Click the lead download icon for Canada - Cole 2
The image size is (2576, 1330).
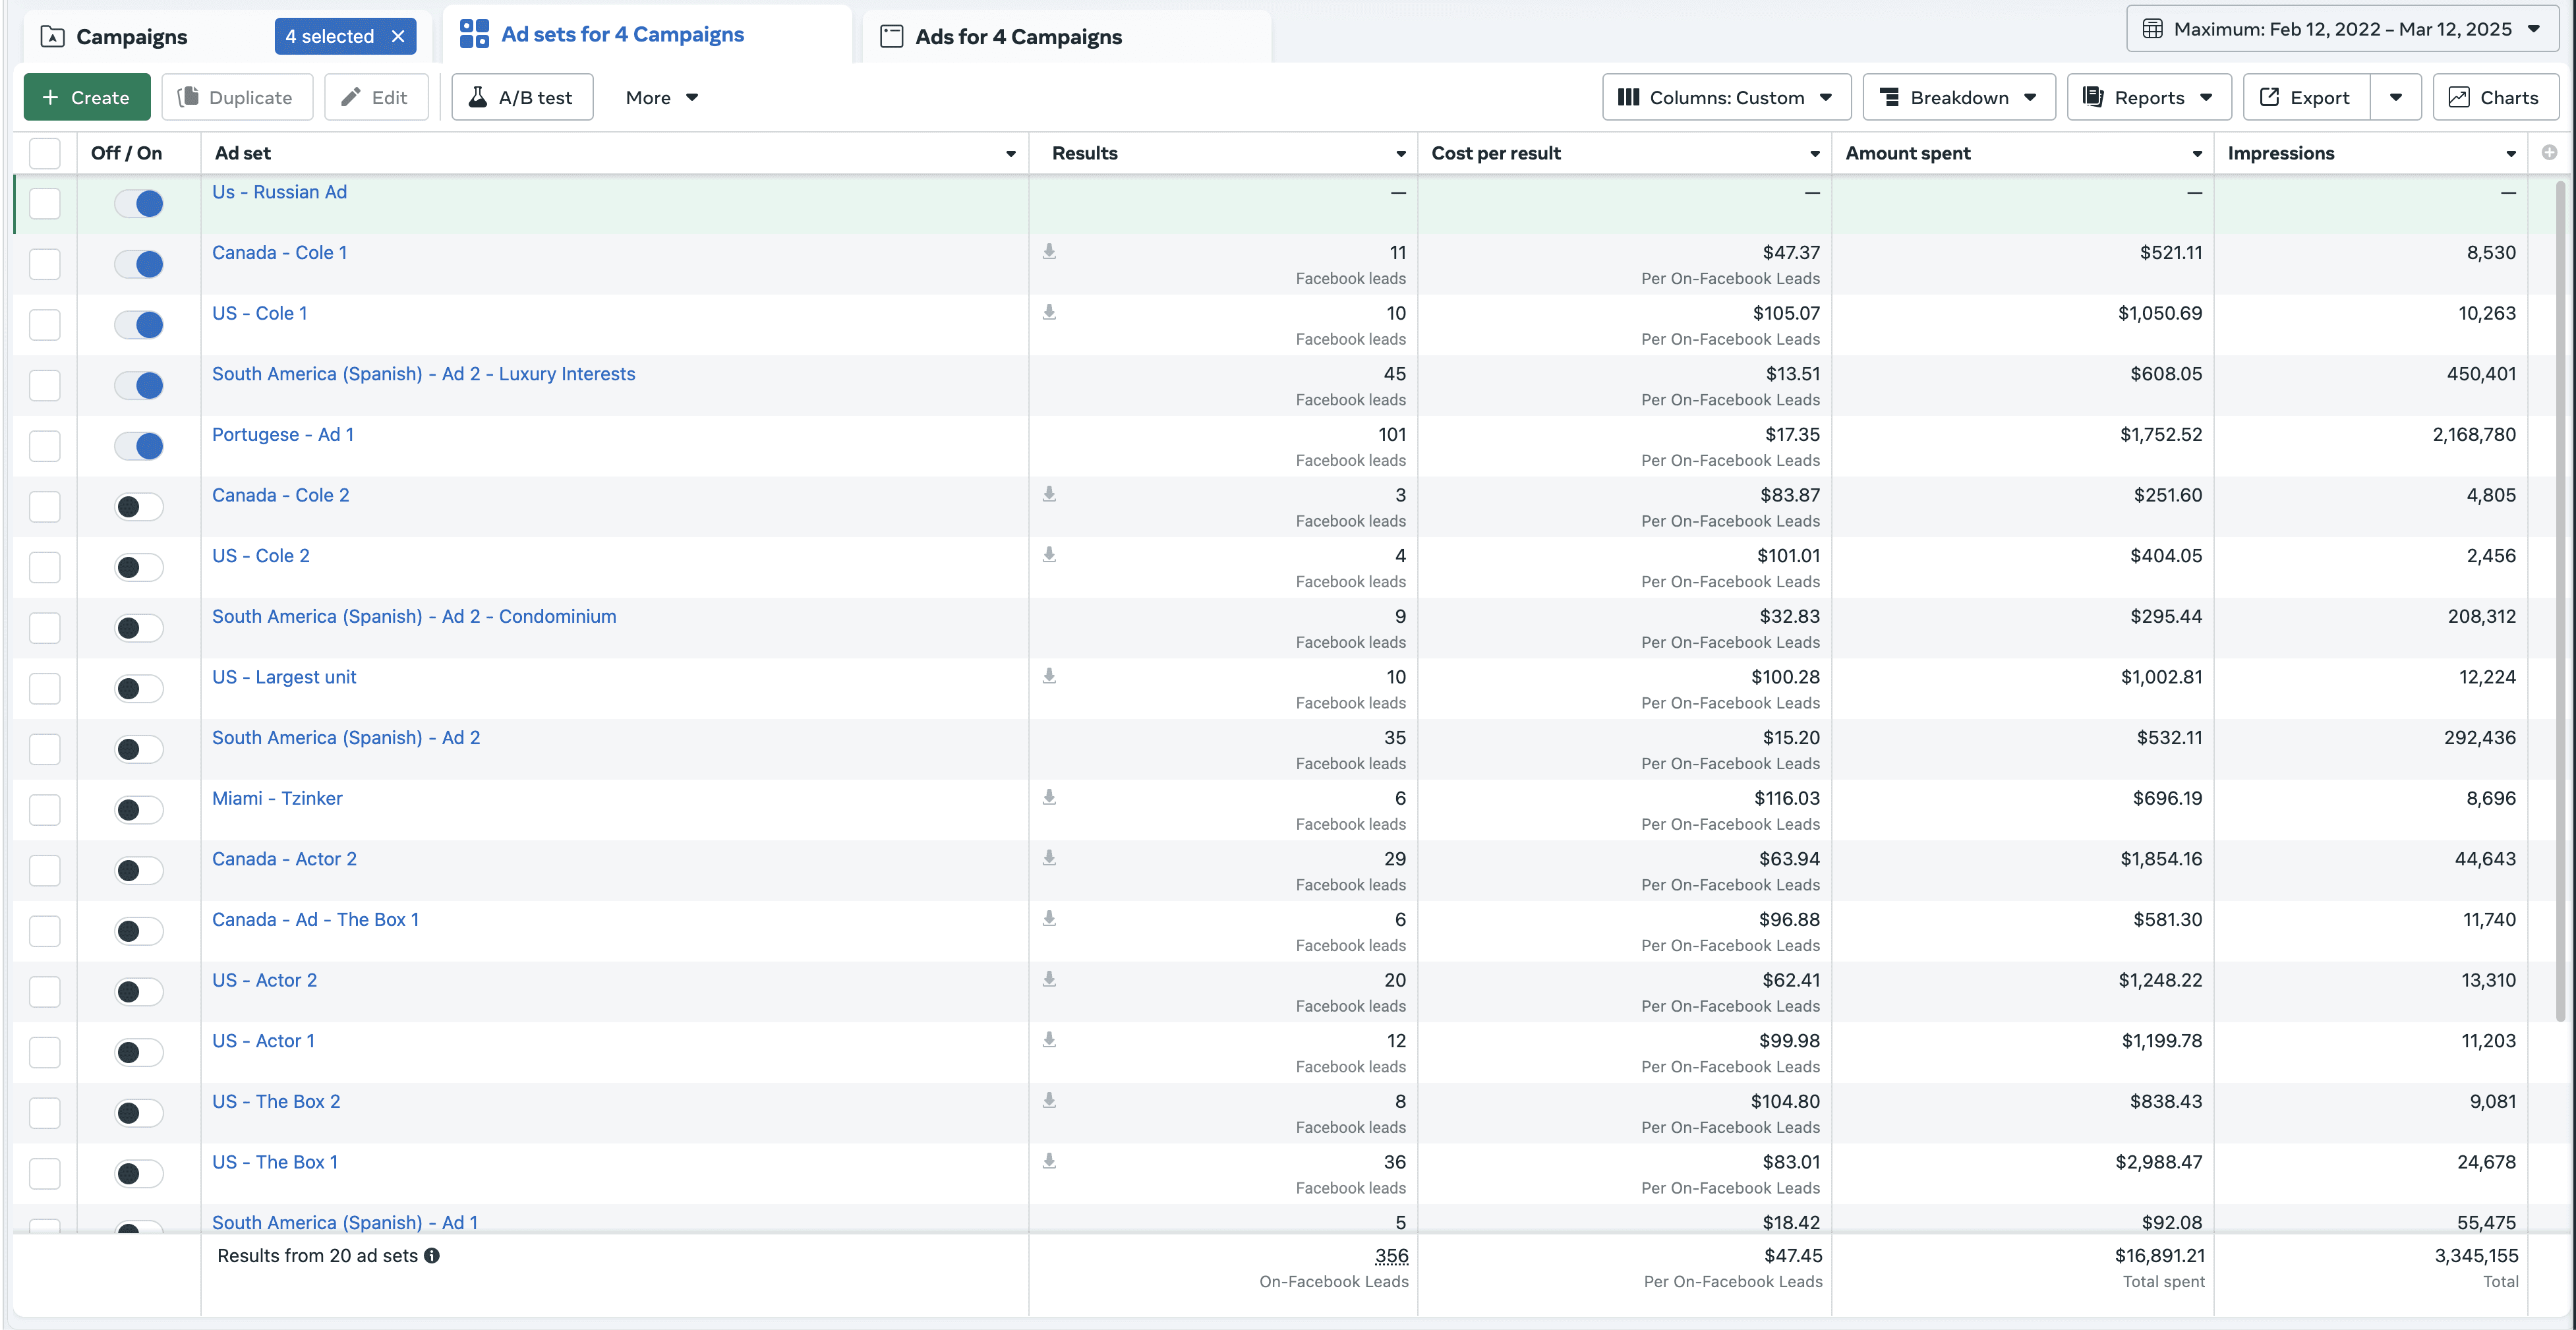(x=1049, y=494)
